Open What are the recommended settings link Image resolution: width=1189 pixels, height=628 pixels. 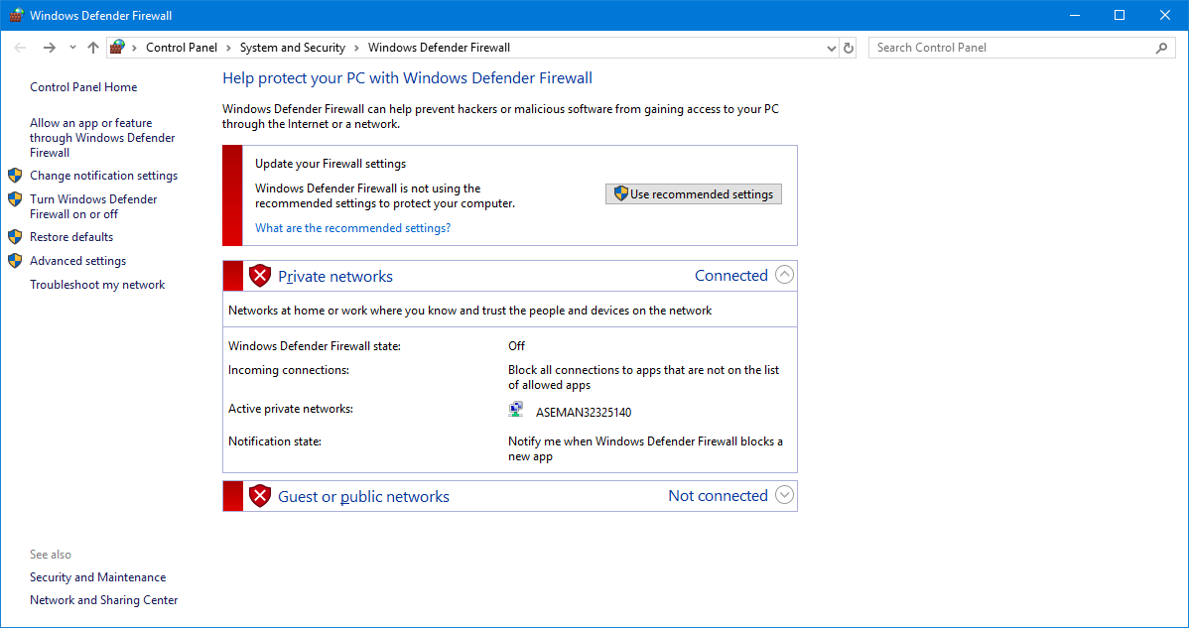pos(352,227)
